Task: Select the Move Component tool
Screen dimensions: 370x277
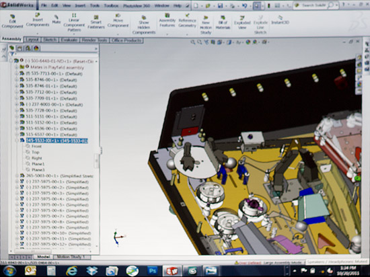Action: pos(118,21)
